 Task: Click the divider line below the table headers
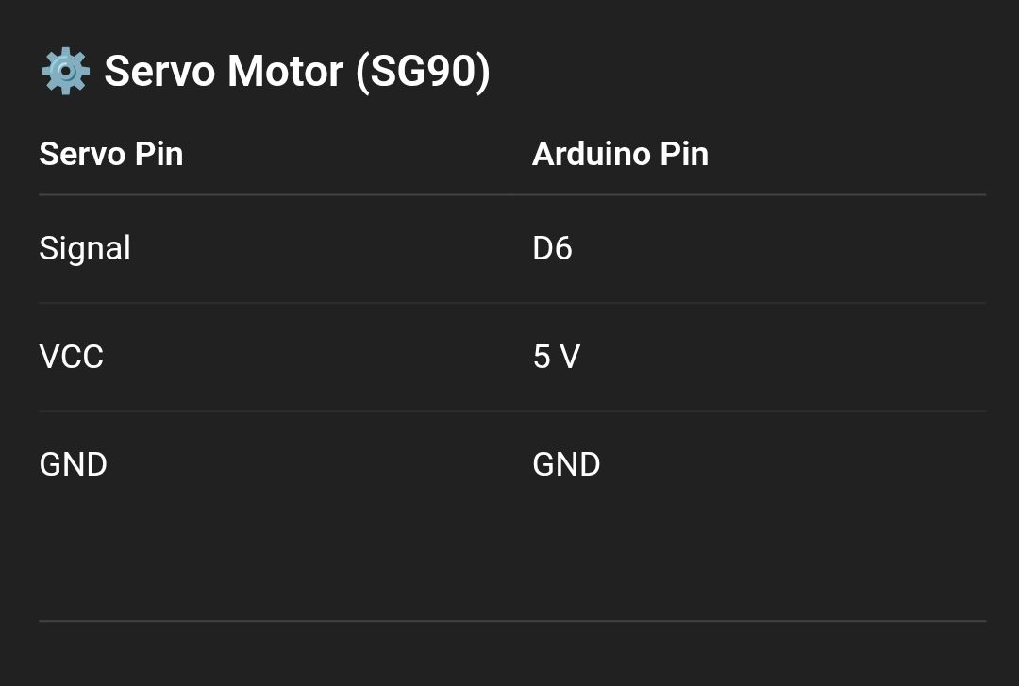[511, 195]
